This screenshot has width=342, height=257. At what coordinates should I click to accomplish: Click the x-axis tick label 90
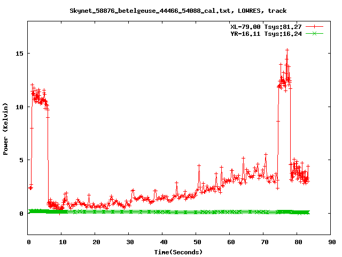(332, 242)
